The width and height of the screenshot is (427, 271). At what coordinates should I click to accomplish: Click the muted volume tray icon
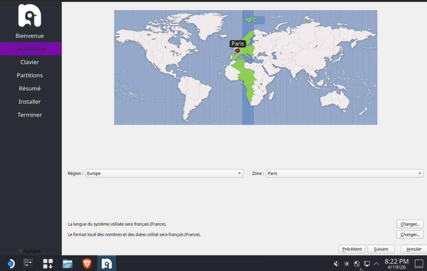click(x=336, y=264)
